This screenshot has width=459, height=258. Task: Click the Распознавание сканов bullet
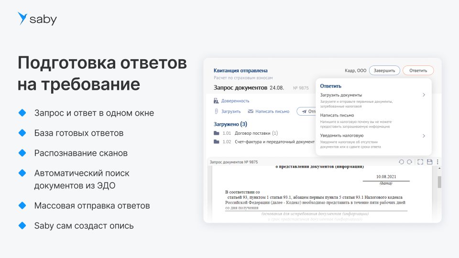pos(81,153)
